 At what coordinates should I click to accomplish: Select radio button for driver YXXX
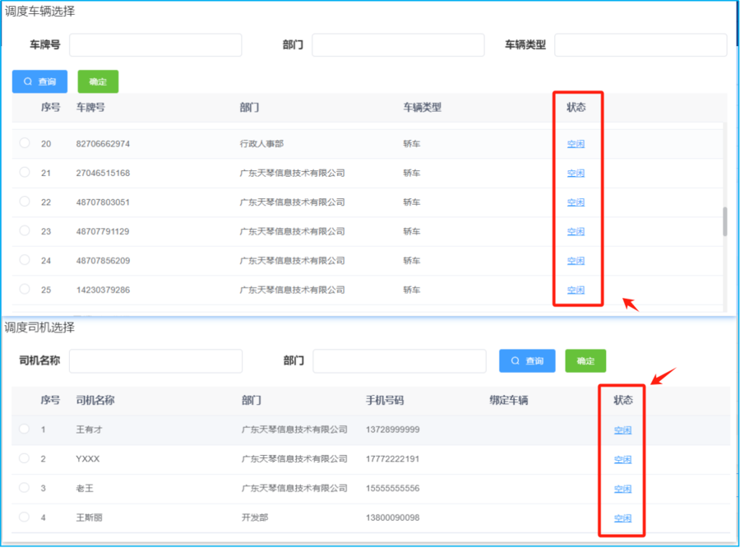coord(24,457)
